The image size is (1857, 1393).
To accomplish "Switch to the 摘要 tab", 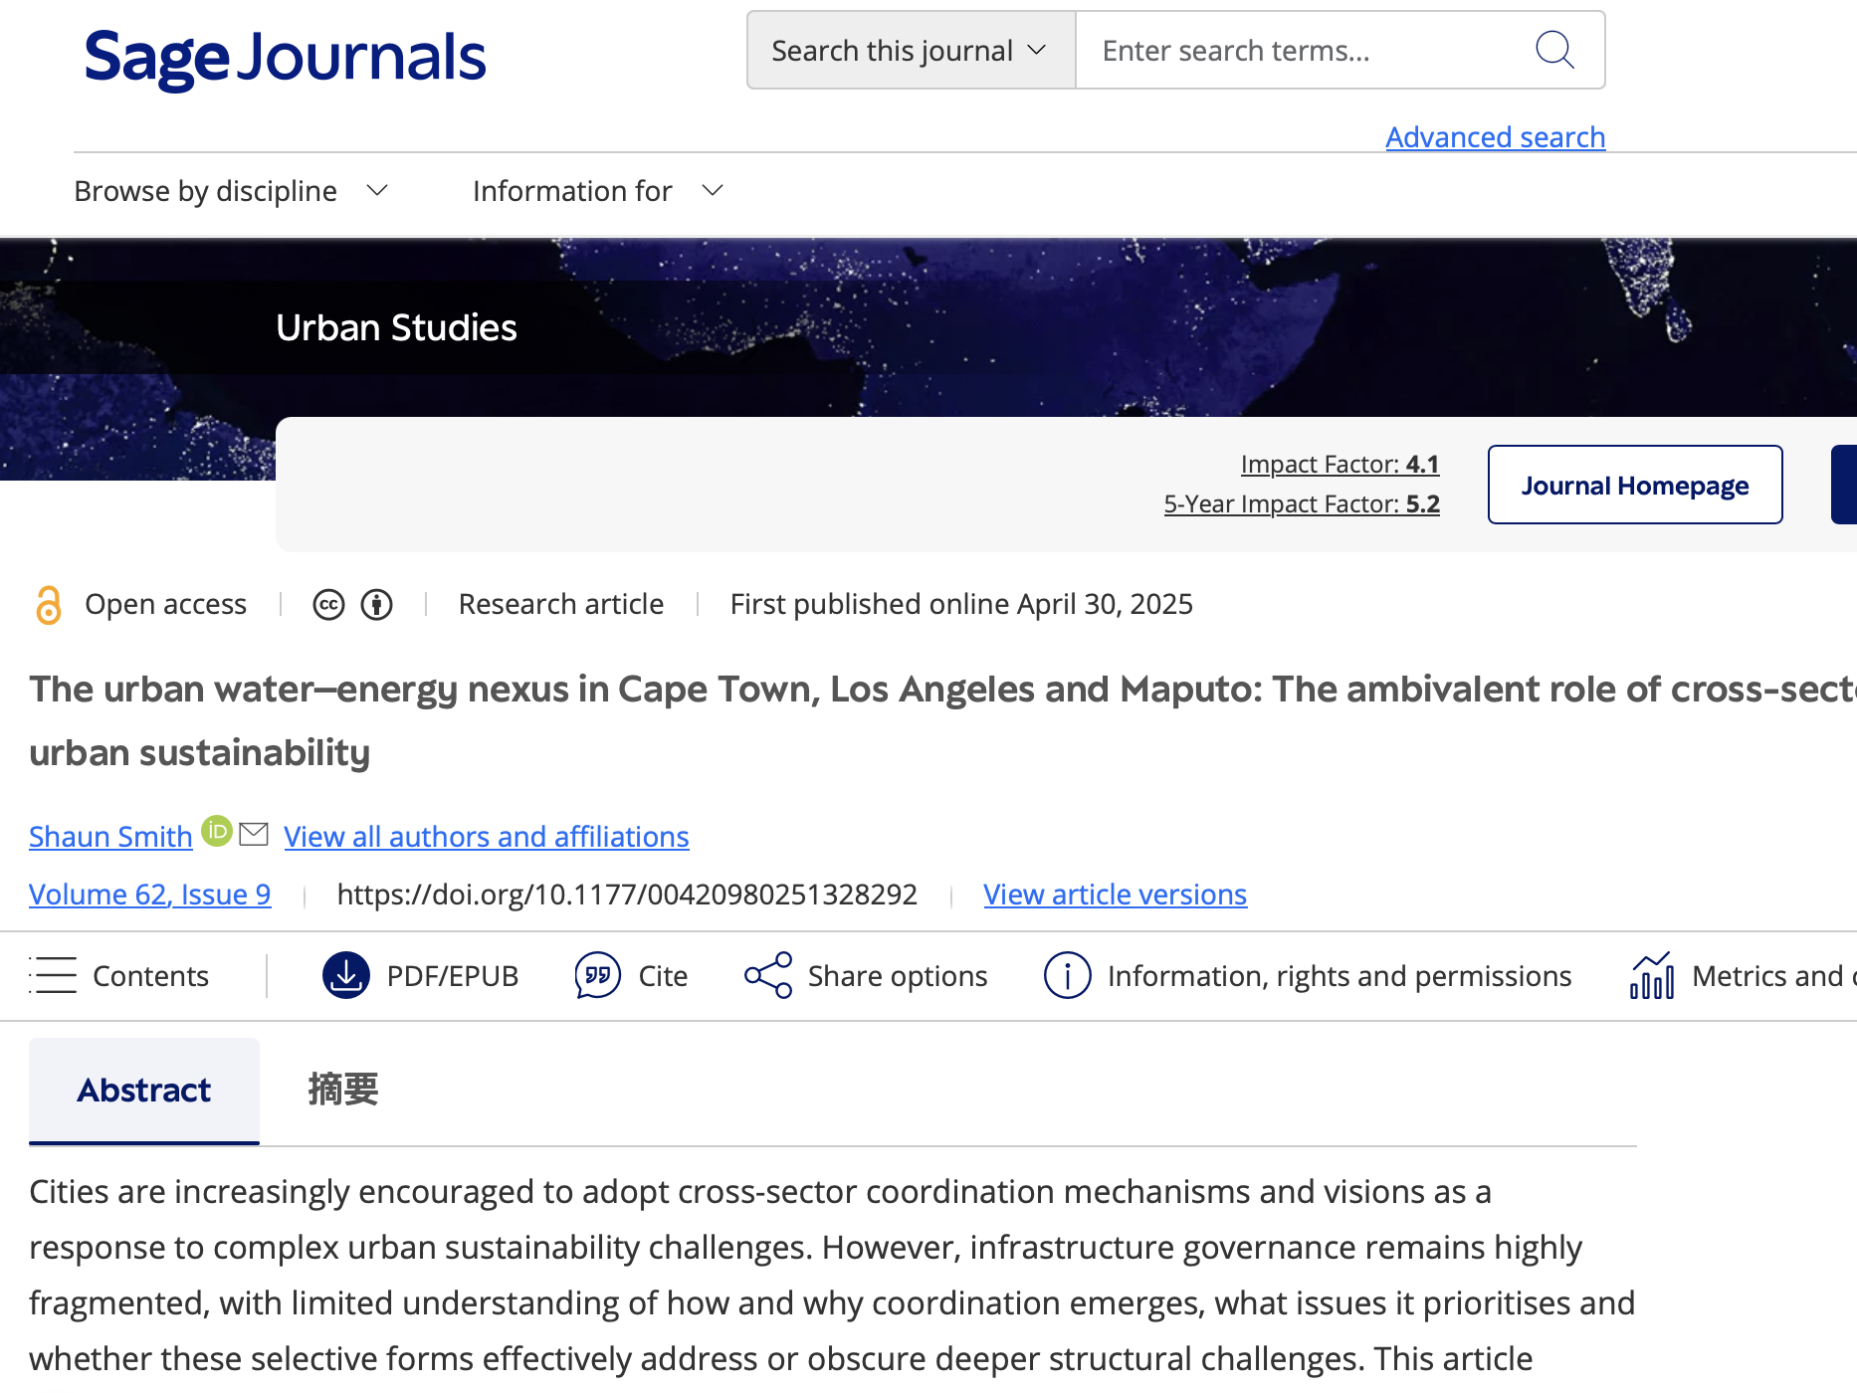I will [343, 1091].
